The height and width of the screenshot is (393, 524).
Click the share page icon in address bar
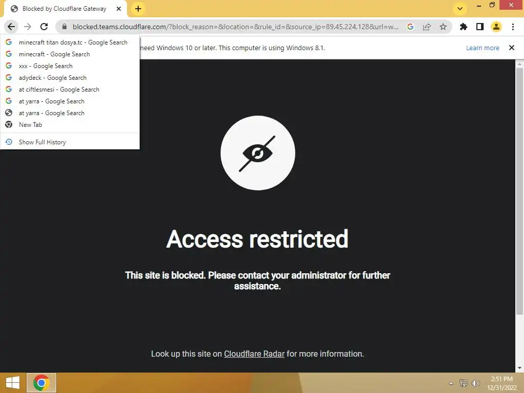(427, 27)
